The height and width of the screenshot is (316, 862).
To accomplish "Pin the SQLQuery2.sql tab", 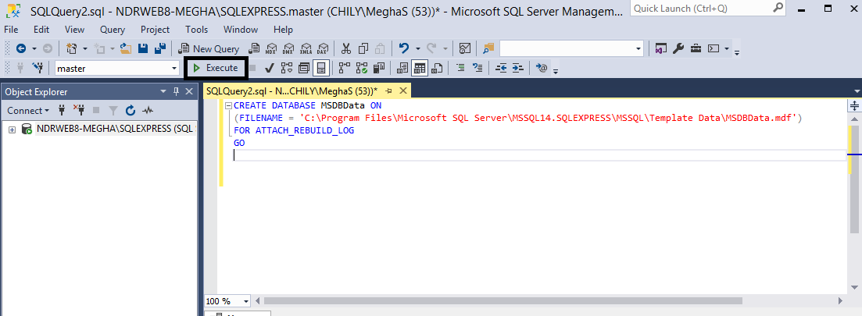I will click(388, 91).
